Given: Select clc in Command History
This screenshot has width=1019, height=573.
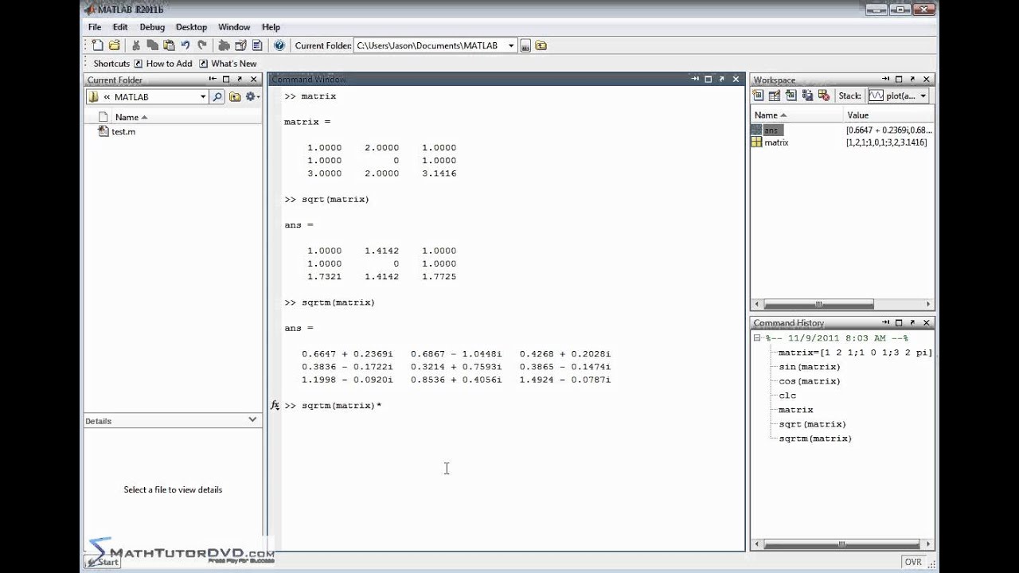Looking at the screenshot, I should tap(787, 396).
